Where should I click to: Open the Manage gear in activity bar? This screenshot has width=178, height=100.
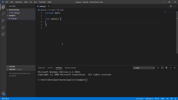point(3,94)
